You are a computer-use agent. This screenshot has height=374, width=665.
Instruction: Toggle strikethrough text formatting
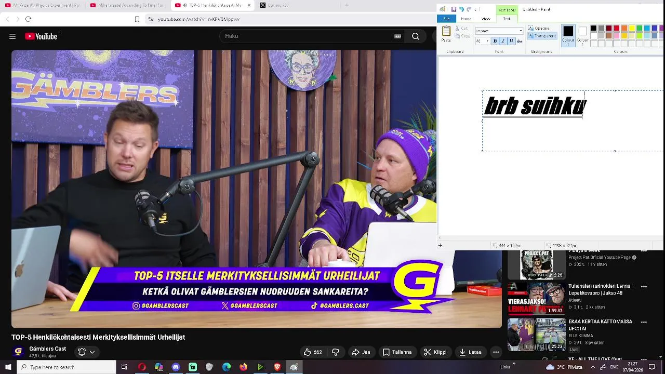click(519, 41)
